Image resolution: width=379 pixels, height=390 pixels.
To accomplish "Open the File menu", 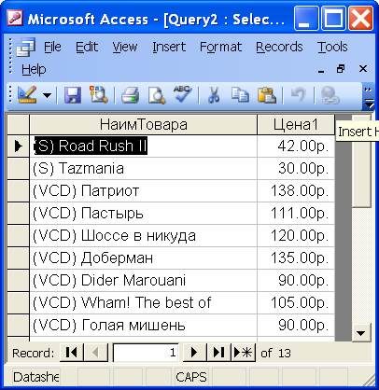I will (x=52, y=47).
